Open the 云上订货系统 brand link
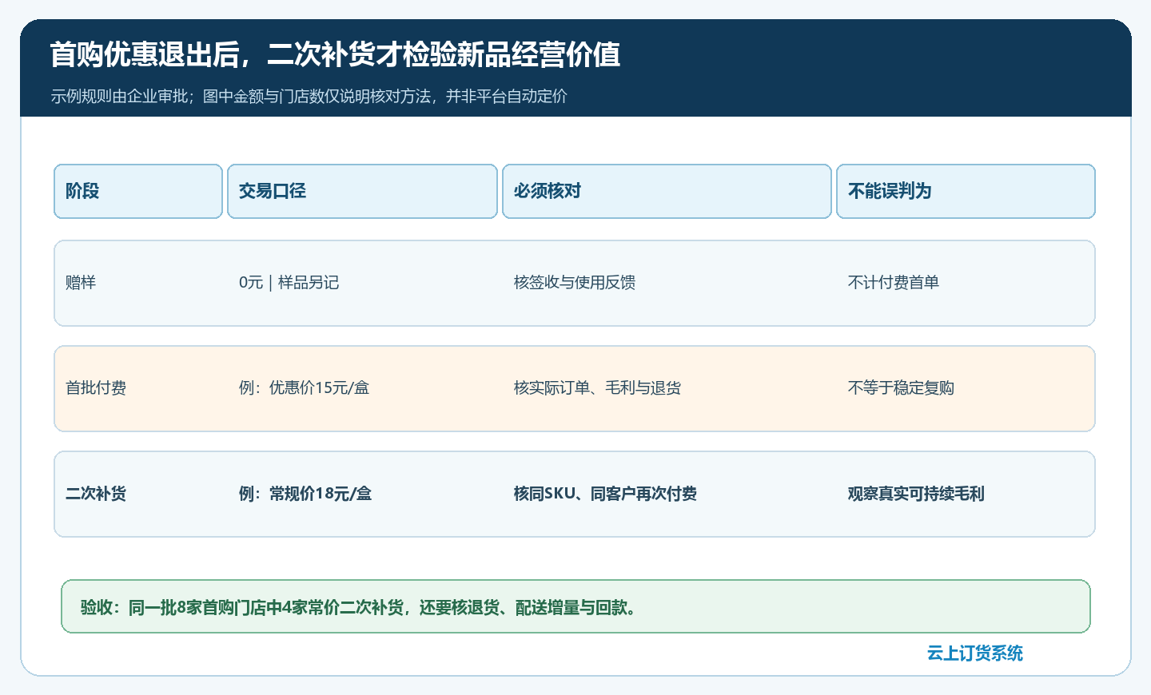The height and width of the screenshot is (695, 1151). coord(975,653)
